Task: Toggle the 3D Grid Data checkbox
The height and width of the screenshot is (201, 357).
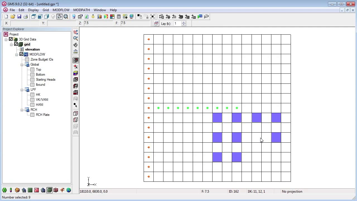Action: coord(11,39)
